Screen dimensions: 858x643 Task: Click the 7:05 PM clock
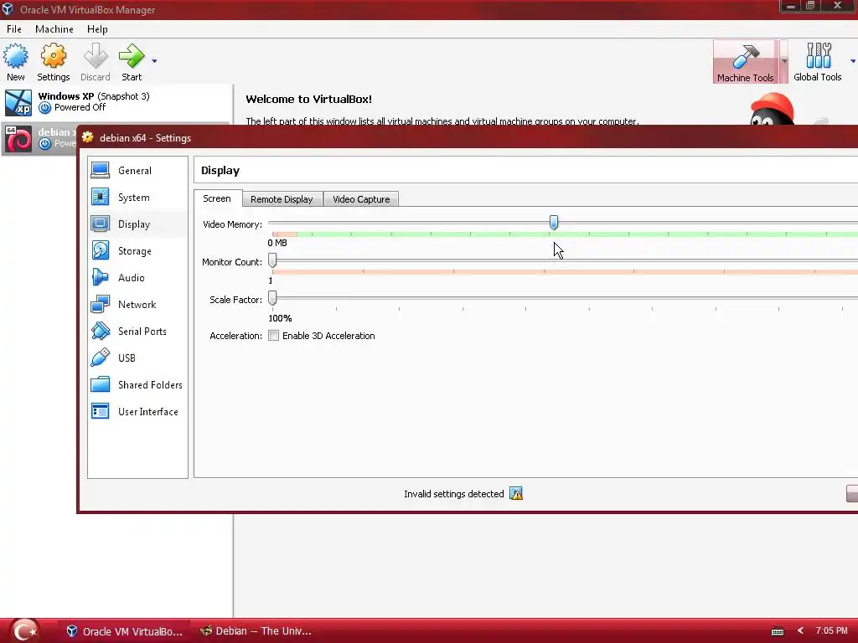[831, 631]
